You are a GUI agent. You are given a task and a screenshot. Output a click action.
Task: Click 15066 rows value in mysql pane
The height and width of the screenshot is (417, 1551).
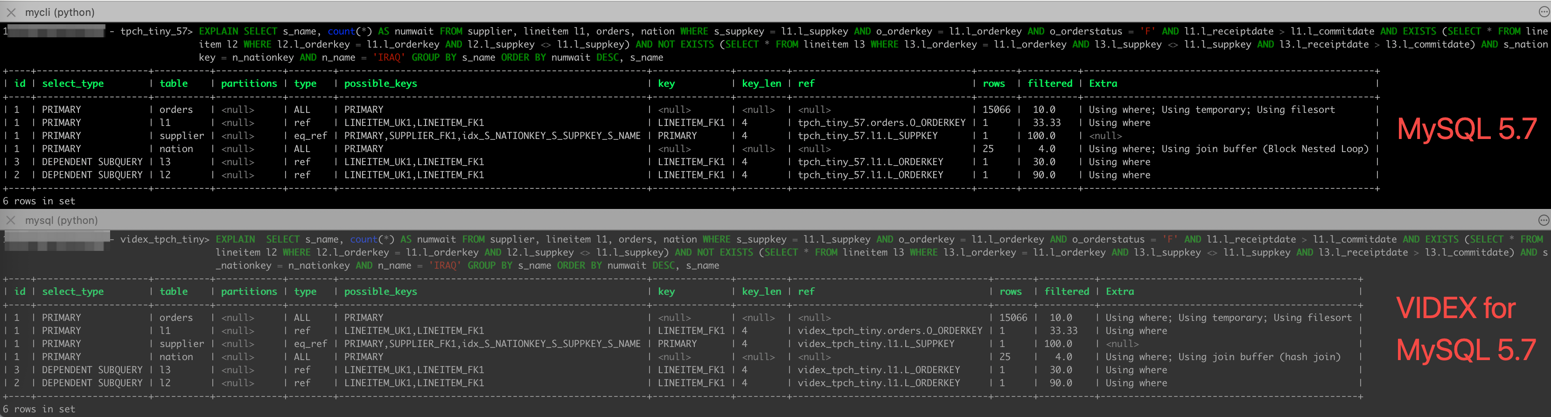1013,318
